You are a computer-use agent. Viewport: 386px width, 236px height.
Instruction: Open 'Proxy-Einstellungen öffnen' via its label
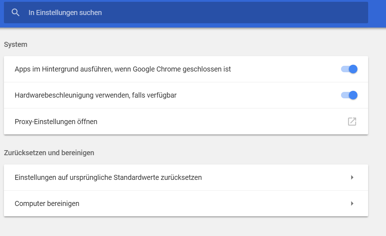[x=56, y=122]
